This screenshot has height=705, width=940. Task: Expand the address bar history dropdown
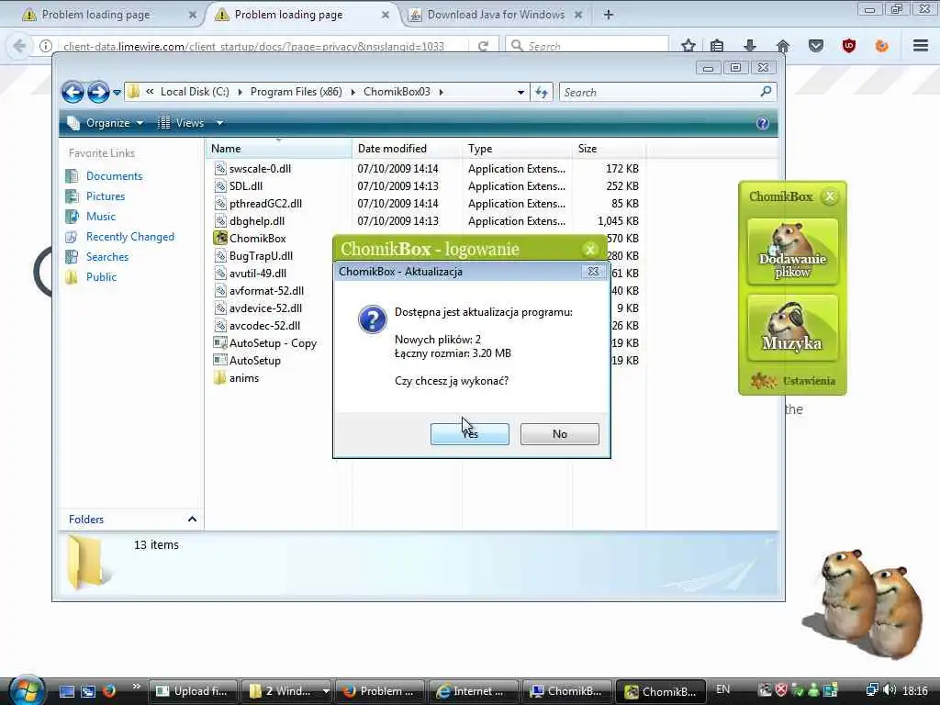point(520,93)
